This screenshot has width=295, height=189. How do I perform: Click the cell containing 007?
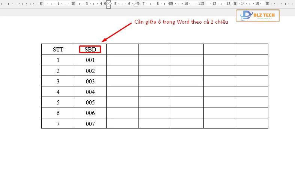(x=90, y=123)
